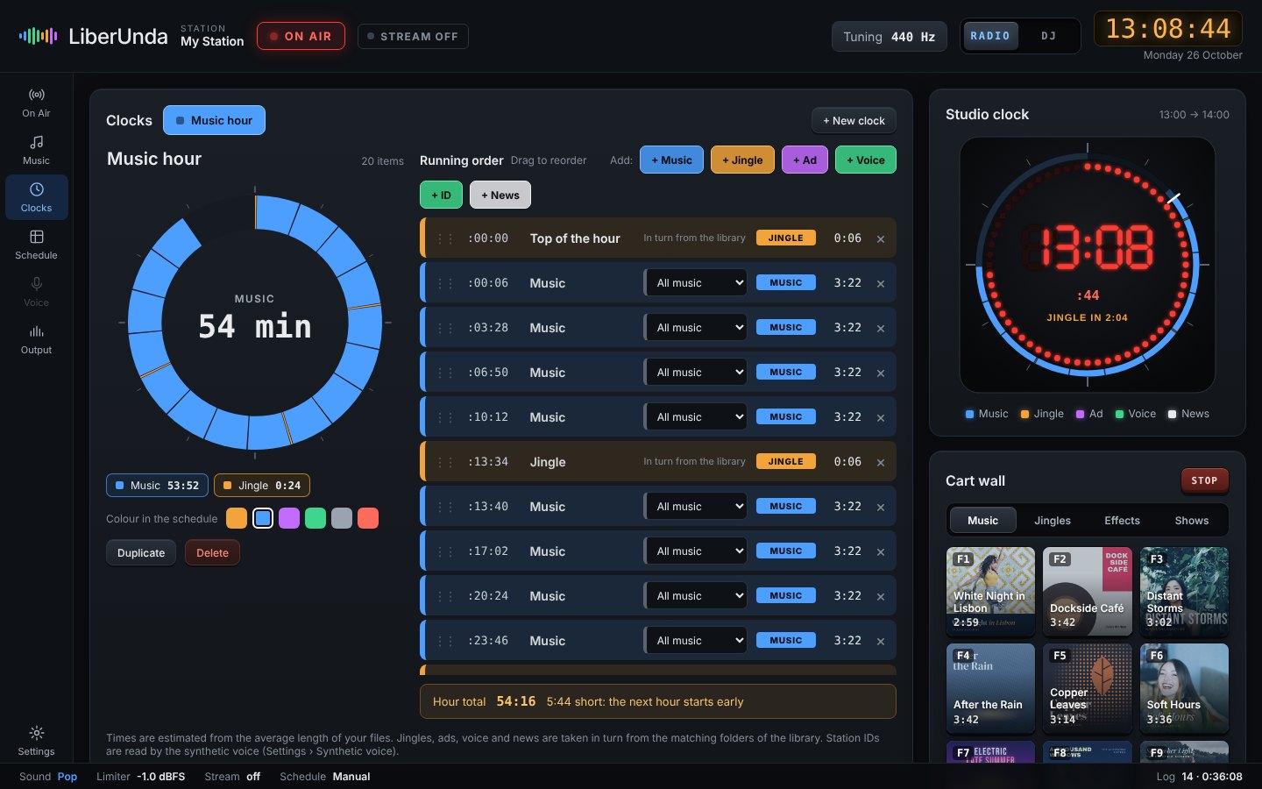Open All music dropdown at :10:12
This screenshot has height=789, width=1262.
tap(697, 416)
